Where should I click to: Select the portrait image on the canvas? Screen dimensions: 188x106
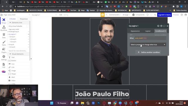pos(110,51)
